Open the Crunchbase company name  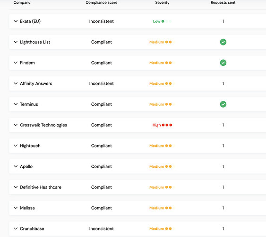pos(32,228)
